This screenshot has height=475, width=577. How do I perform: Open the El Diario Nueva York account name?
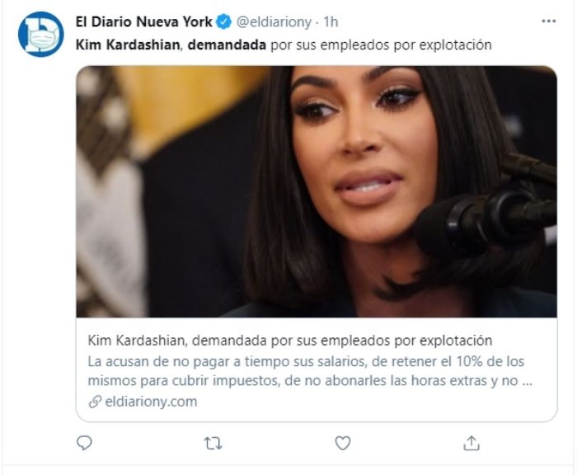pos(144,21)
